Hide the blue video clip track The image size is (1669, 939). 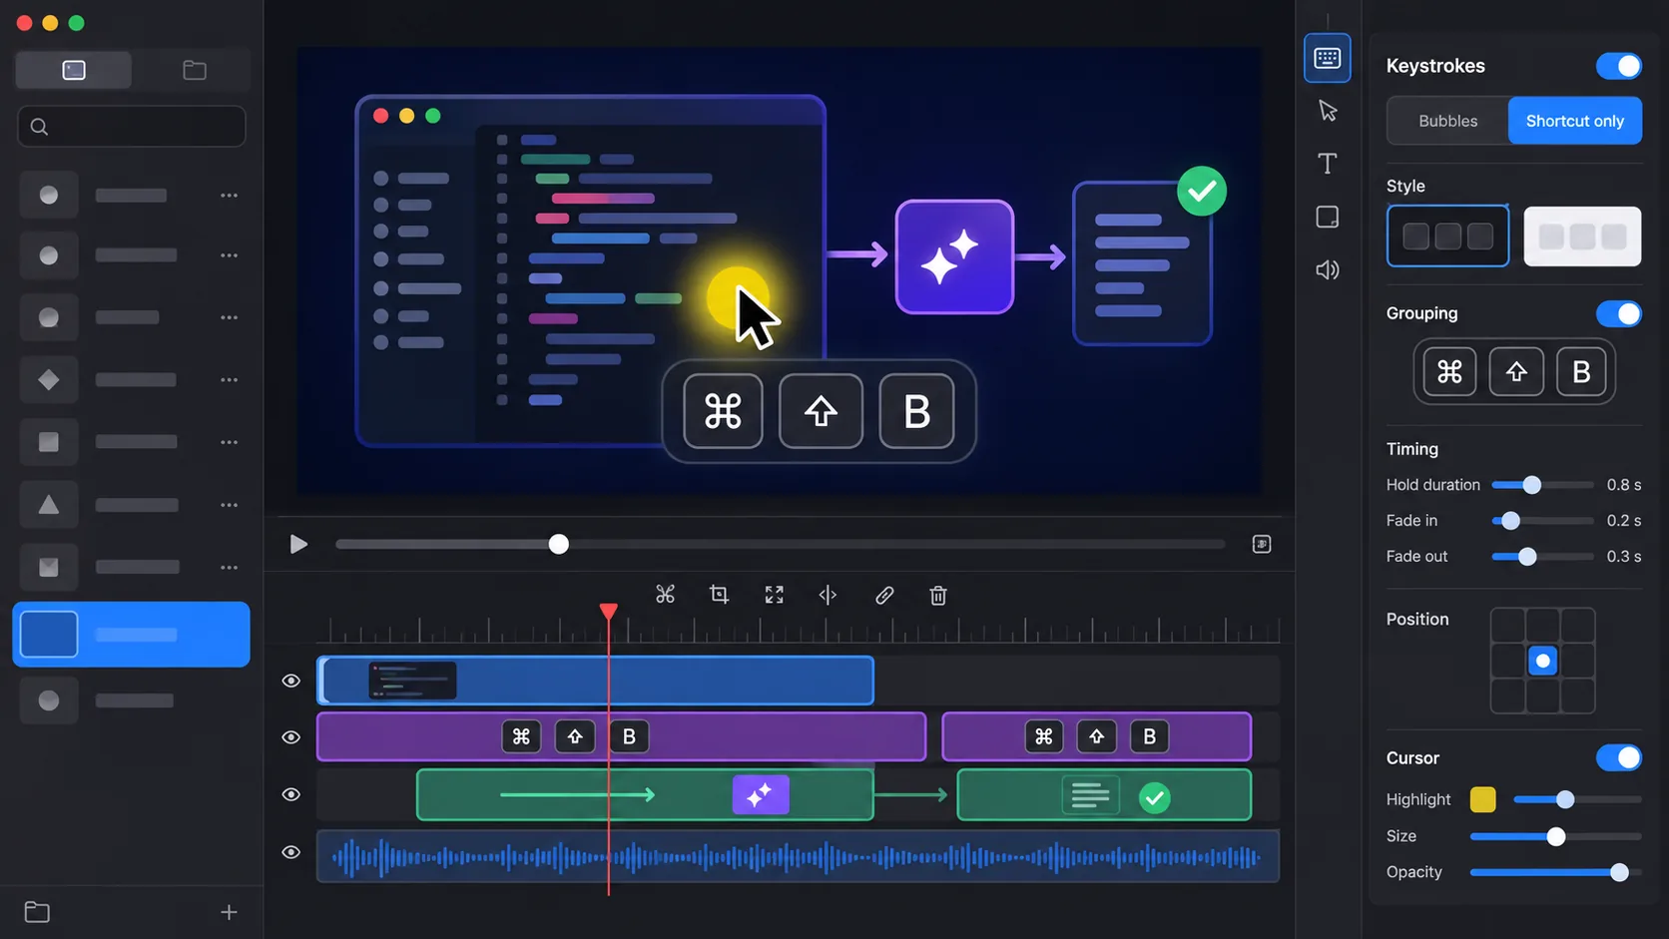coord(290,681)
